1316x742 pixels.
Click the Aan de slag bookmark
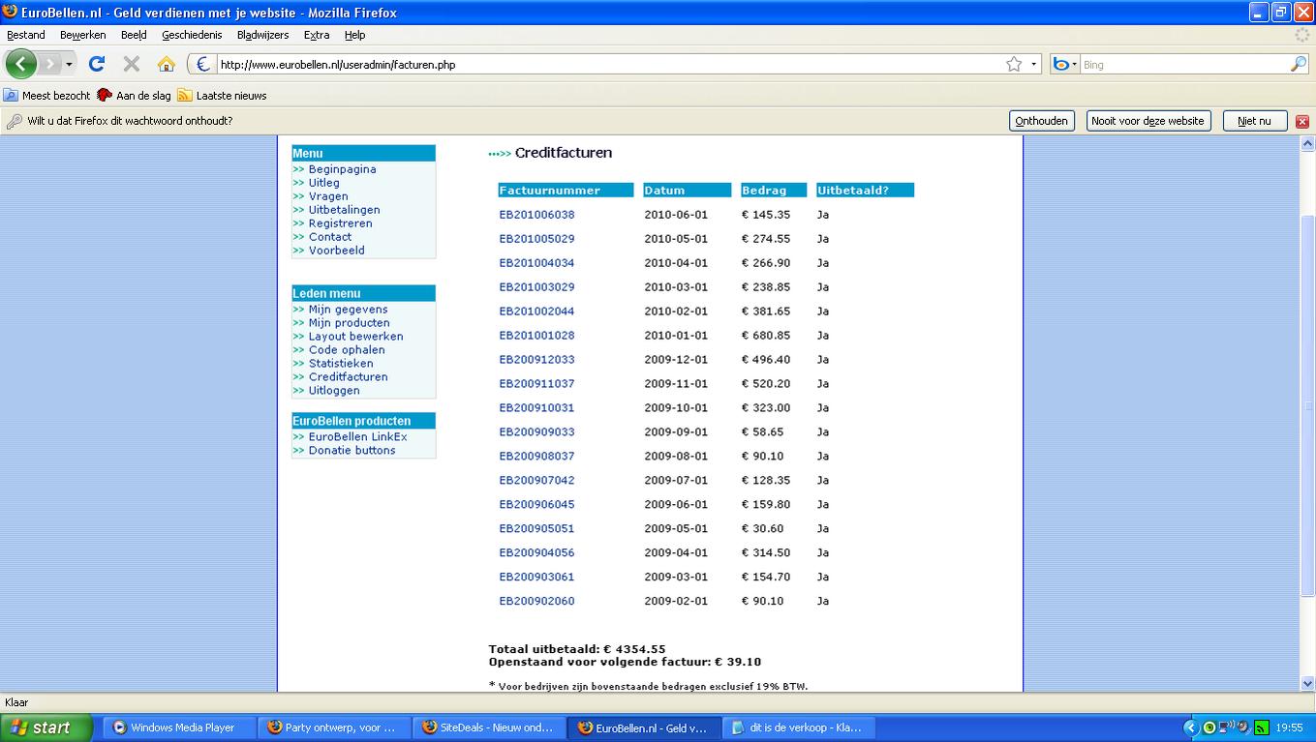pos(135,96)
